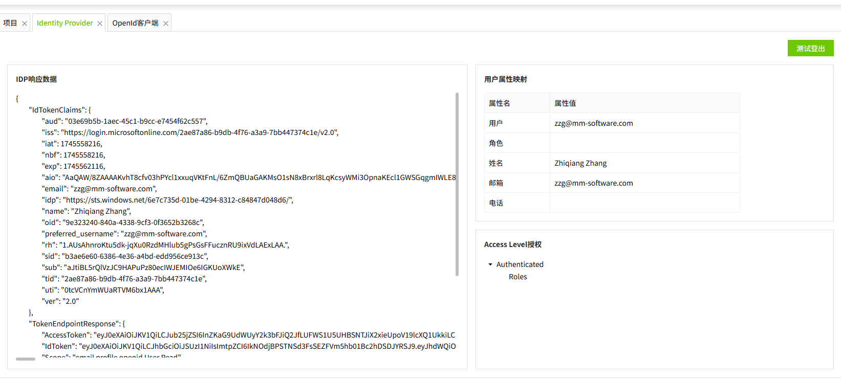Select the 用户 row email value
The height and width of the screenshot is (379, 841).
click(593, 123)
